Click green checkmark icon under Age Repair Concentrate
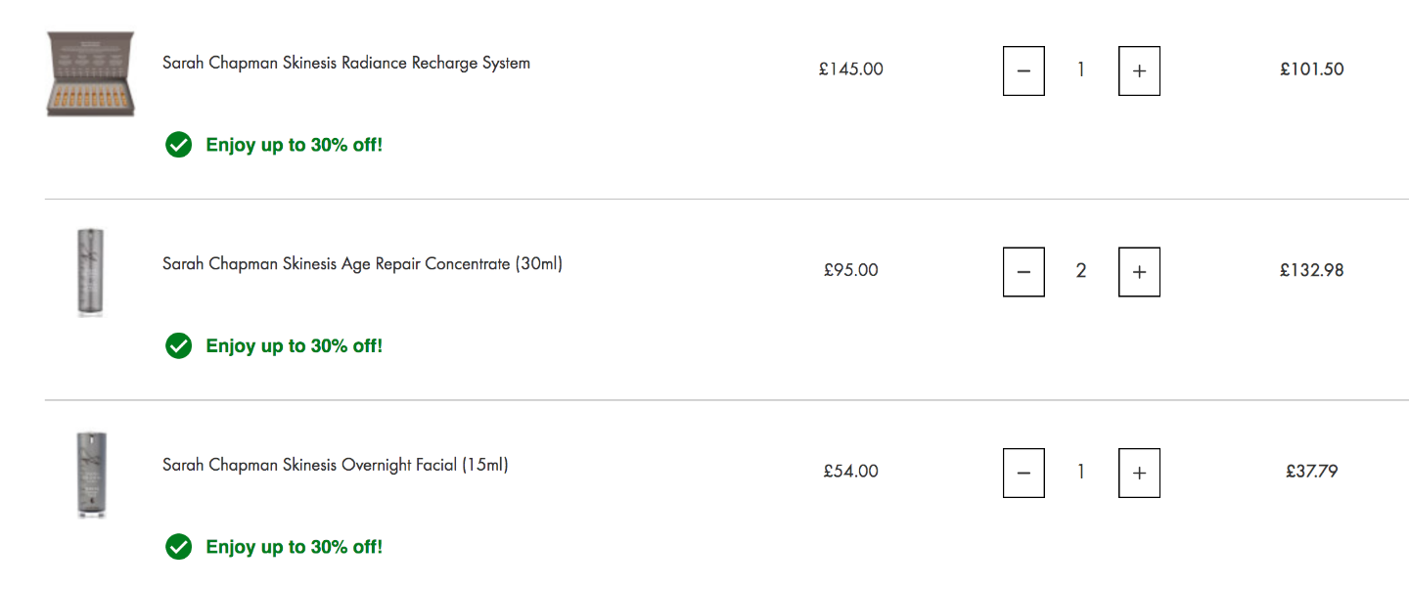This screenshot has width=1409, height=590. coord(178,346)
